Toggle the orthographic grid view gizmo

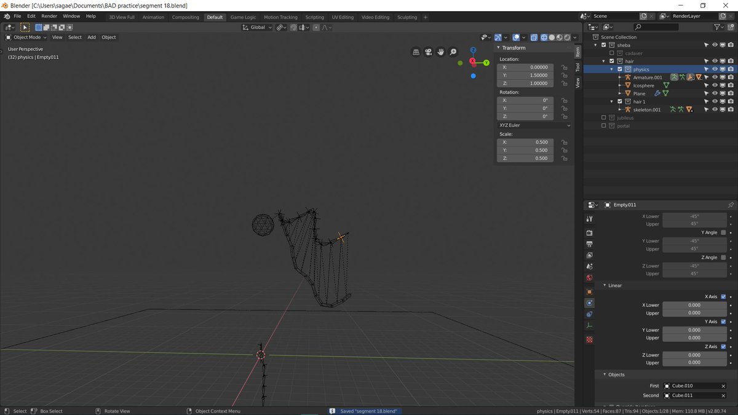click(x=416, y=52)
